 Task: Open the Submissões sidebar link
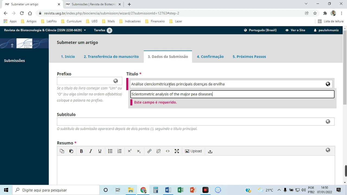tap(14, 61)
